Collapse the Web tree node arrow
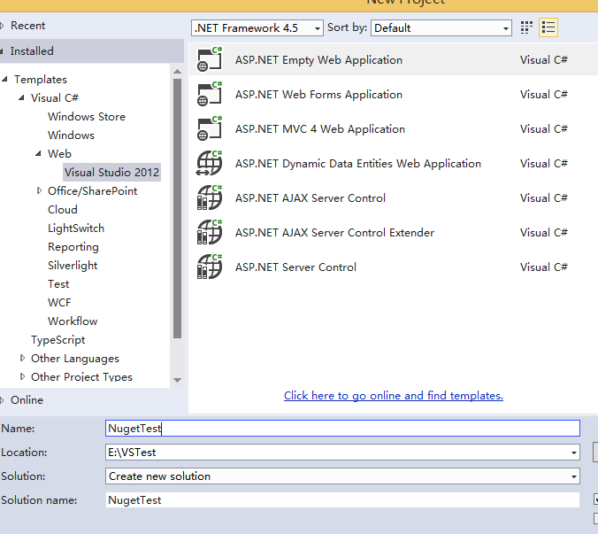The width and height of the screenshot is (598, 534). coord(38,153)
